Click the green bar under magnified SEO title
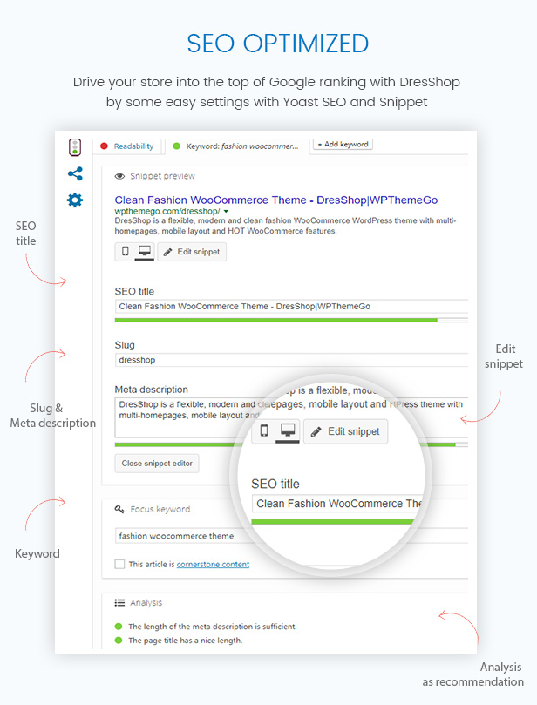Viewport: 537px width, 705px height. (x=332, y=521)
